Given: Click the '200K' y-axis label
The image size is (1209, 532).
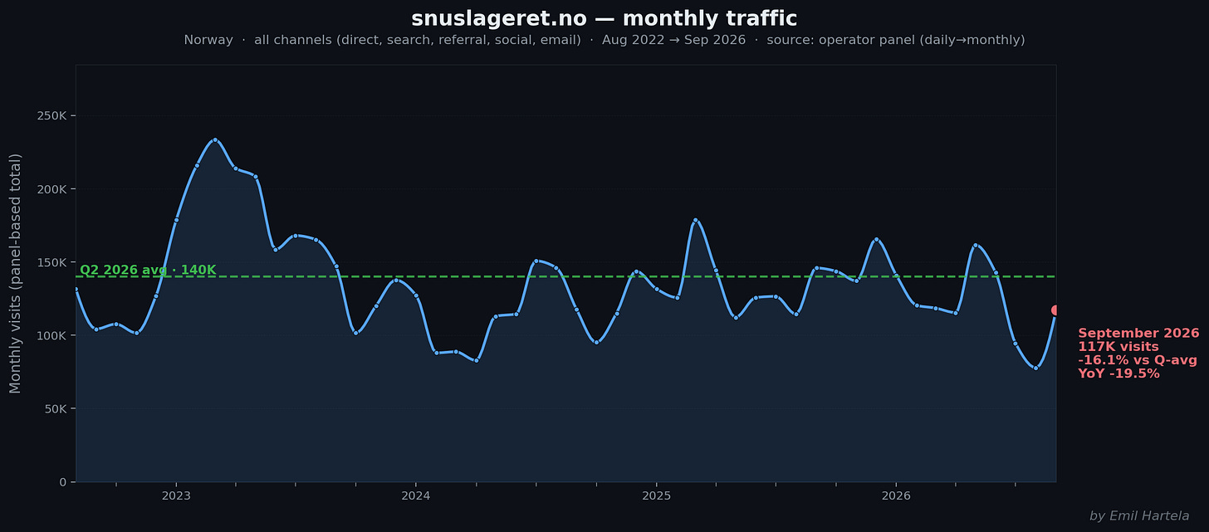Looking at the screenshot, I should click(x=53, y=189).
